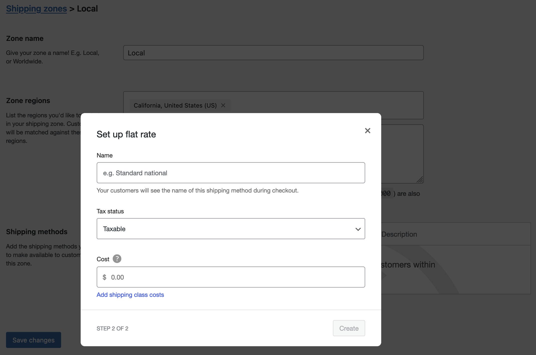Viewport: 536px width, 355px height.
Task: Dismiss the Set up flat rate dialog
Action: [367, 131]
